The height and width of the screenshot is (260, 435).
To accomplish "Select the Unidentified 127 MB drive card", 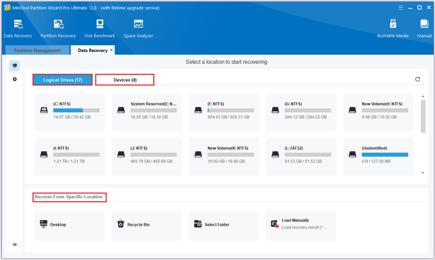I will [378, 157].
